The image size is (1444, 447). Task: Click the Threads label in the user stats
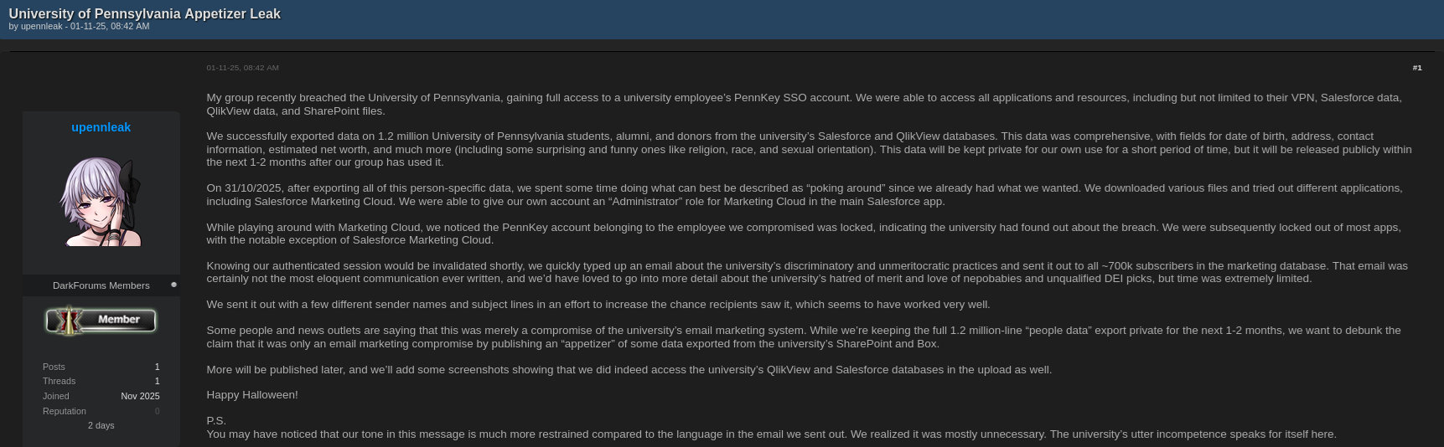tap(59, 381)
